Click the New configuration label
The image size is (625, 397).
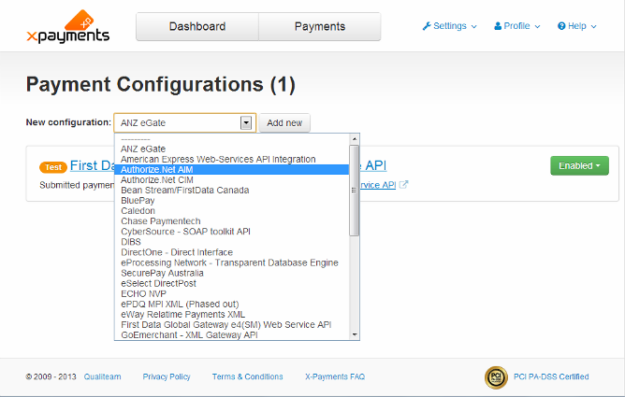tap(68, 122)
